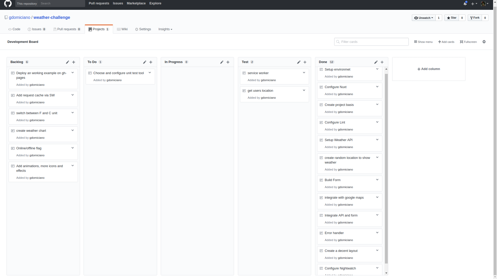Toggle Show menu side panel
Screen dimensions: 497x279
point(423,42)
